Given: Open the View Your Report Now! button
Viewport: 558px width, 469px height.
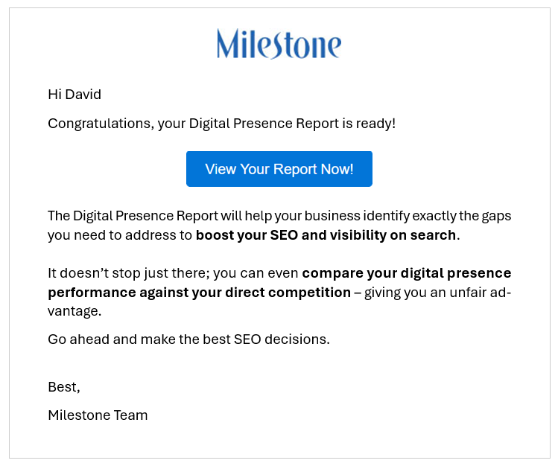Looking at the screenshot, I should [279, 169].
